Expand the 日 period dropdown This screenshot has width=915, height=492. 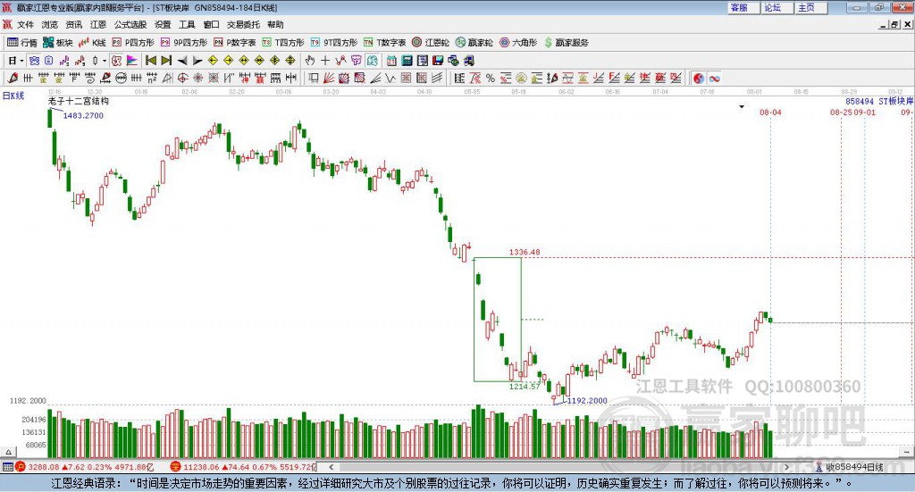pyautogui.click(x=21, y=61)
